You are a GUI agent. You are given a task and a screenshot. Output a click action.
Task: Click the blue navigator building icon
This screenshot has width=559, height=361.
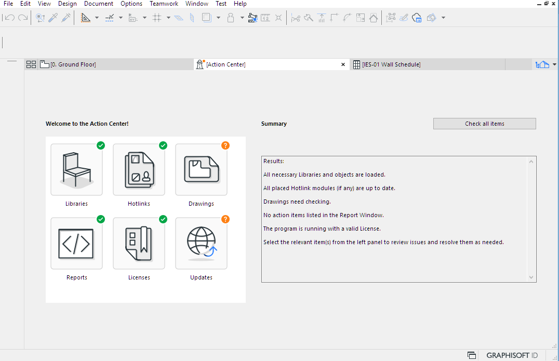click(542, 64)
